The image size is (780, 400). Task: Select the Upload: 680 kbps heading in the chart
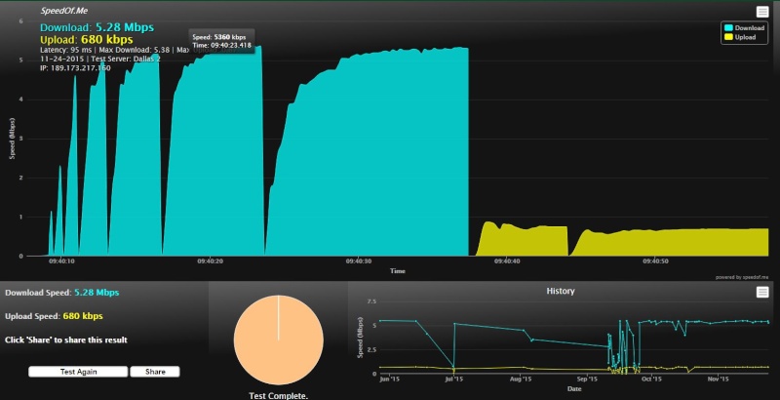pyautogui.click(x=87, y=39)
